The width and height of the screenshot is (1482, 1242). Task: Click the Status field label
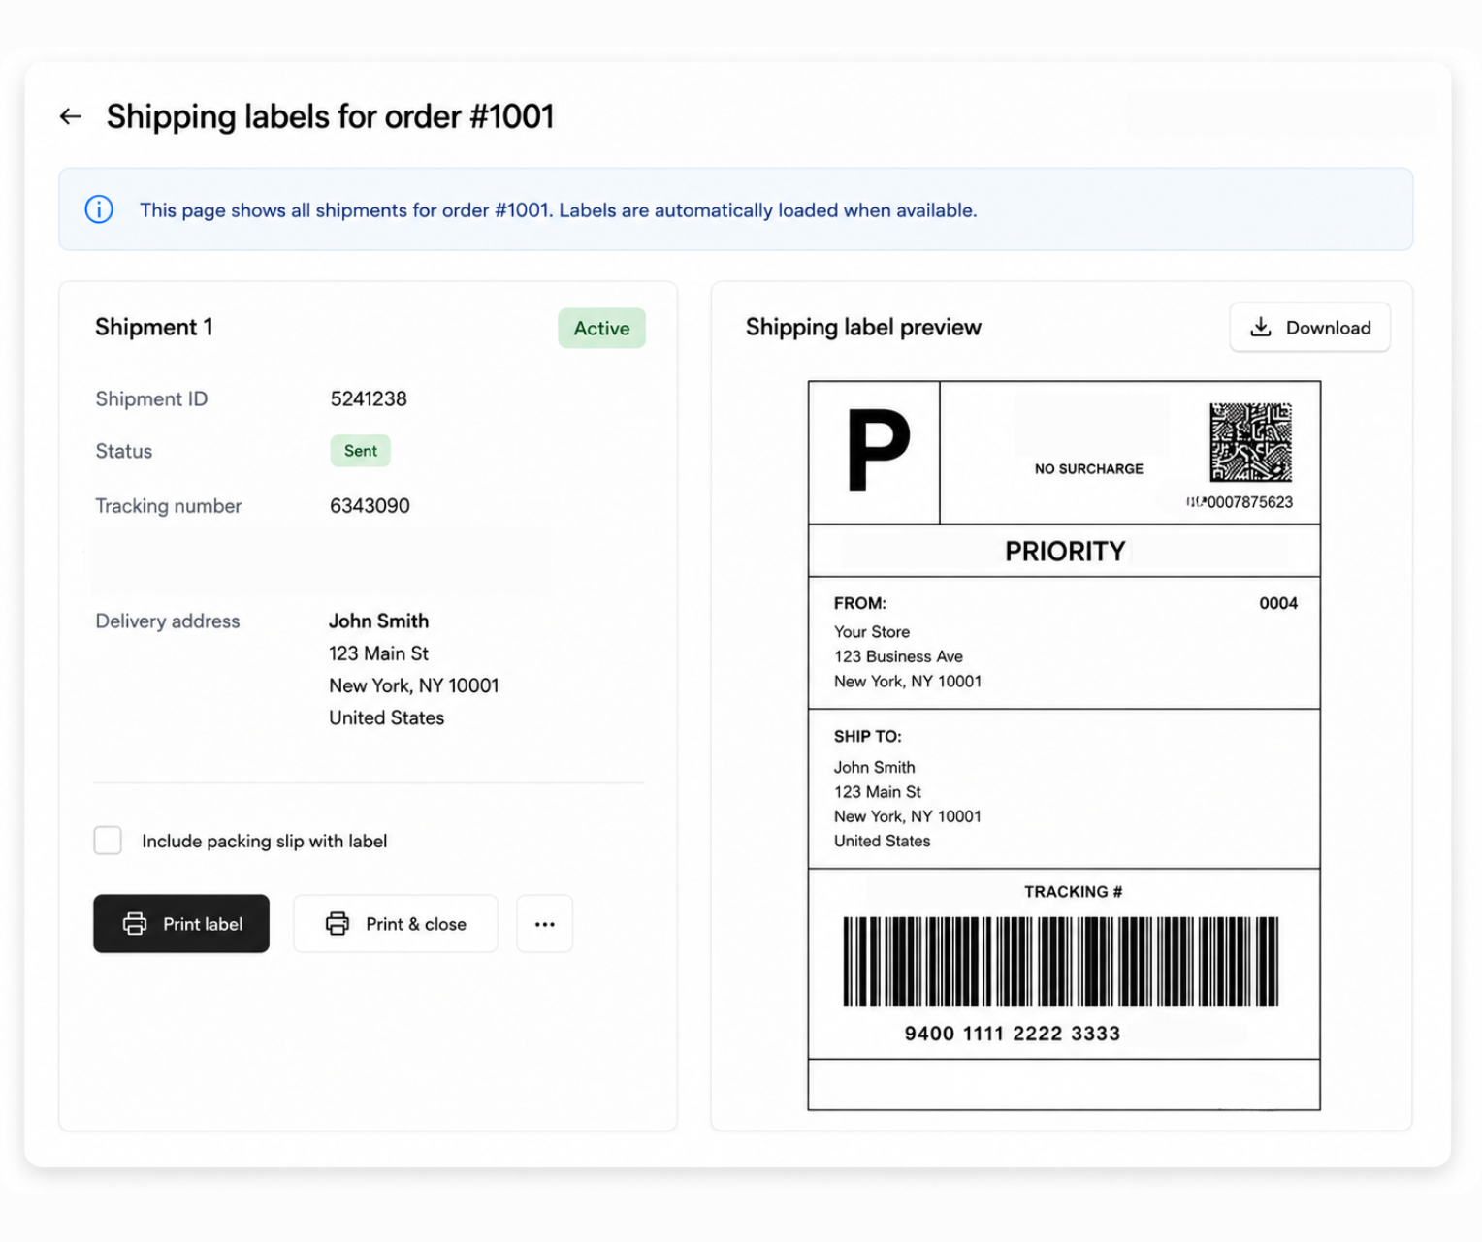click(x=124, y=451)
